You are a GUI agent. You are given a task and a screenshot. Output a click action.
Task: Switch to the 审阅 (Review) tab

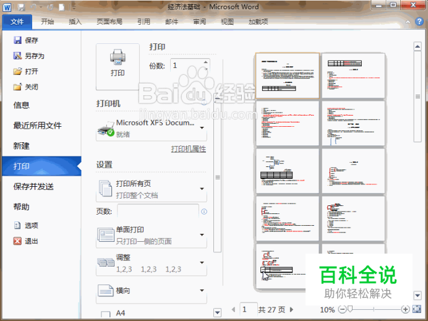click(x=200, y=22)
